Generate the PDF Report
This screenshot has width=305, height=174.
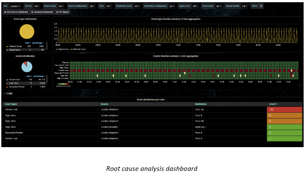[x=62, y=12]
